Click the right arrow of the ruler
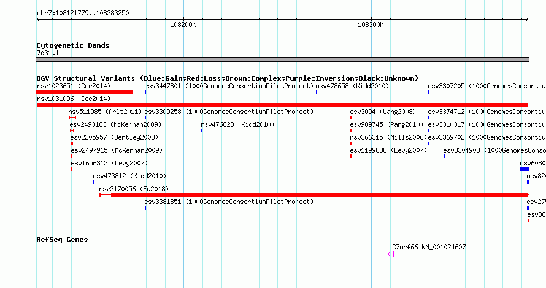The width and height of the screenshot is (546, 288). pos(526,20)
